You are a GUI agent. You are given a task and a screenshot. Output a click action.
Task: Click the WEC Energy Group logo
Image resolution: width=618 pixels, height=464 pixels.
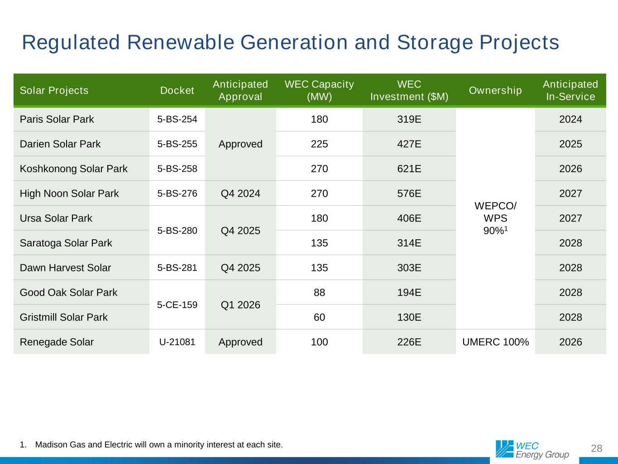[532, 449]
